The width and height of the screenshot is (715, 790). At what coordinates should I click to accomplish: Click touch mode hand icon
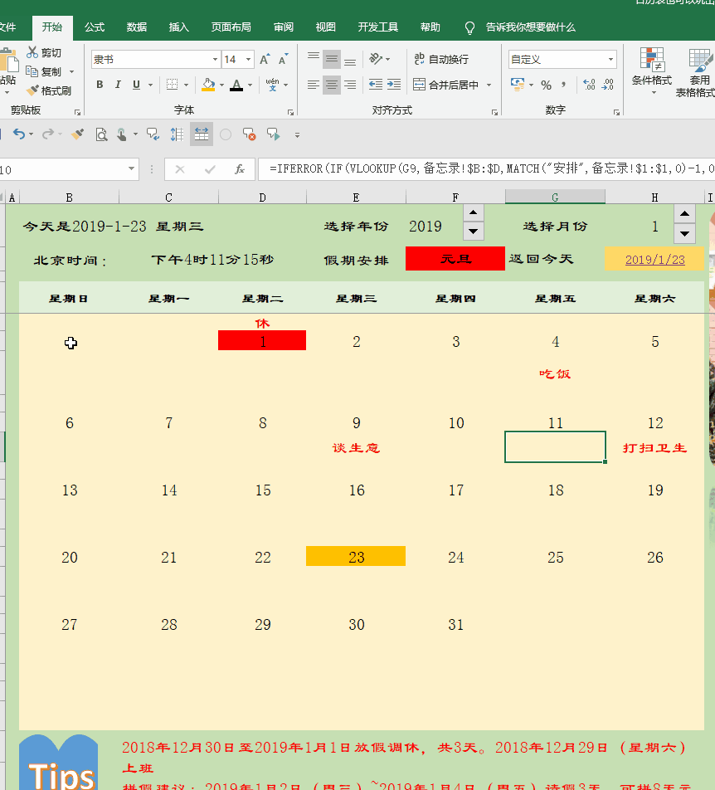[x=121, y=134]
